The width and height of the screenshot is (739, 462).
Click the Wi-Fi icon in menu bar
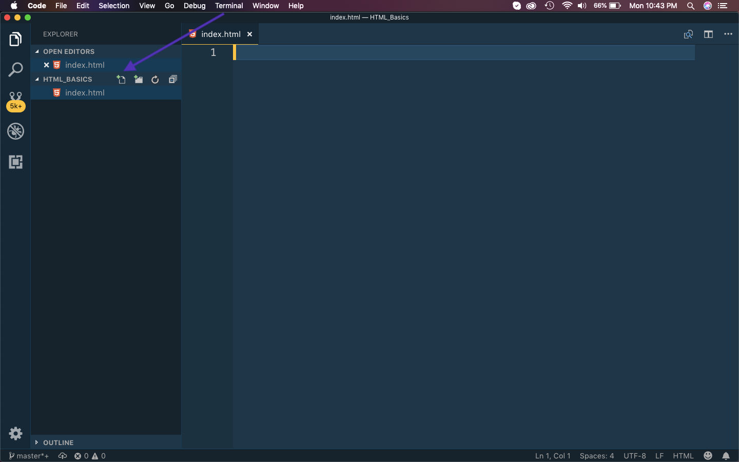[567, 6]
